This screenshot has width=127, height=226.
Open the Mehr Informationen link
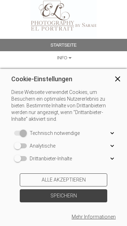[93, 217]
